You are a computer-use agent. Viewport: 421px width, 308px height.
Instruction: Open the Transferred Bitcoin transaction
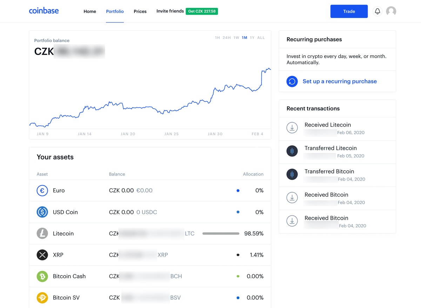(x=337, y=175)
